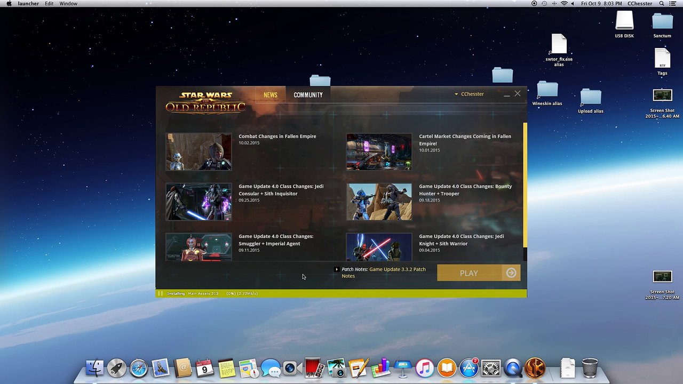The image size is (683, 384).
Task: Click the volume icon in menu bar
Action: pos(573,4)
